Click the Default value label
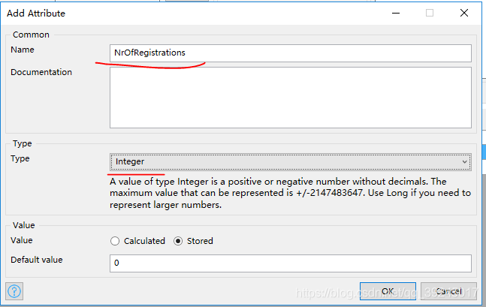Screen dimensions: 486x307 click(x=37, y=260)
